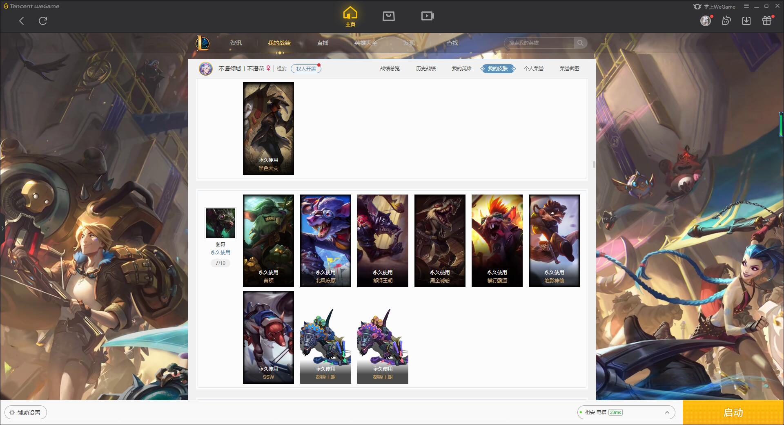This screenshot has width=784, height=425.
Task: Open the 黑色天灾 skin card
Action: point(268,128)
